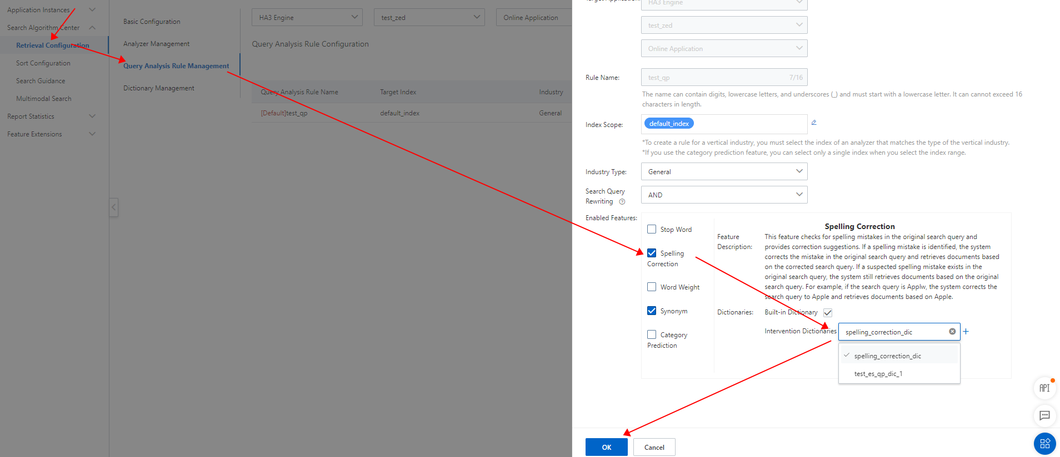Confirm the rule with OK

click(x=606, y=447)
